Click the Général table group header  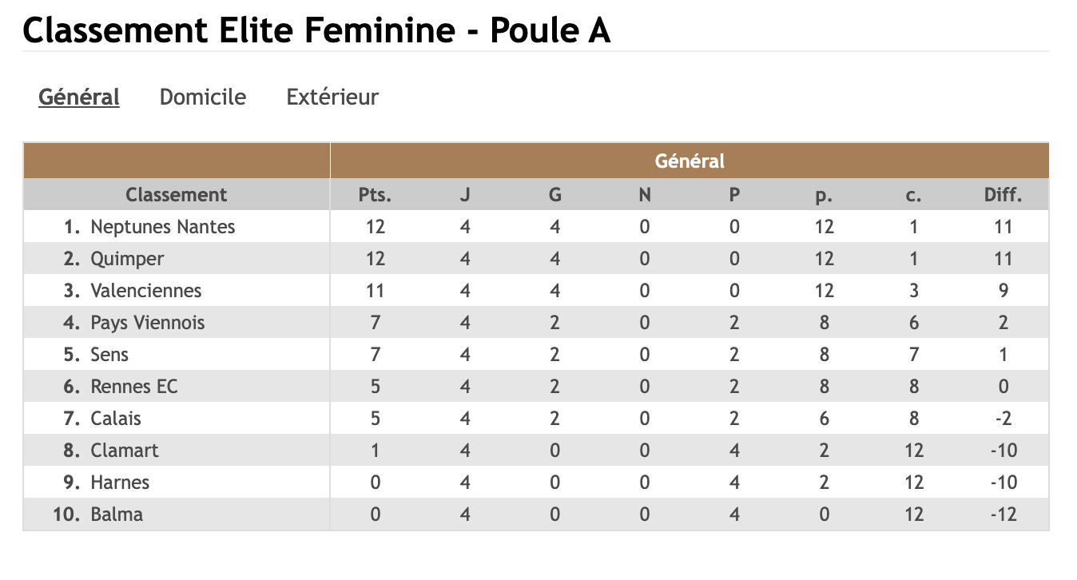[x=690, y=161]
